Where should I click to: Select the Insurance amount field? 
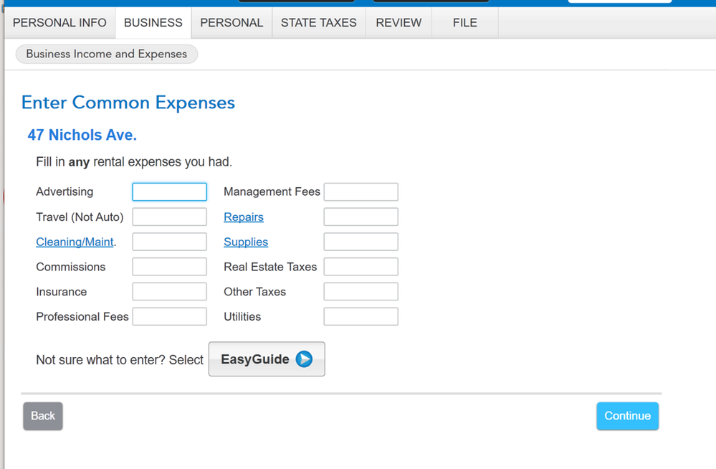point(169,292)
